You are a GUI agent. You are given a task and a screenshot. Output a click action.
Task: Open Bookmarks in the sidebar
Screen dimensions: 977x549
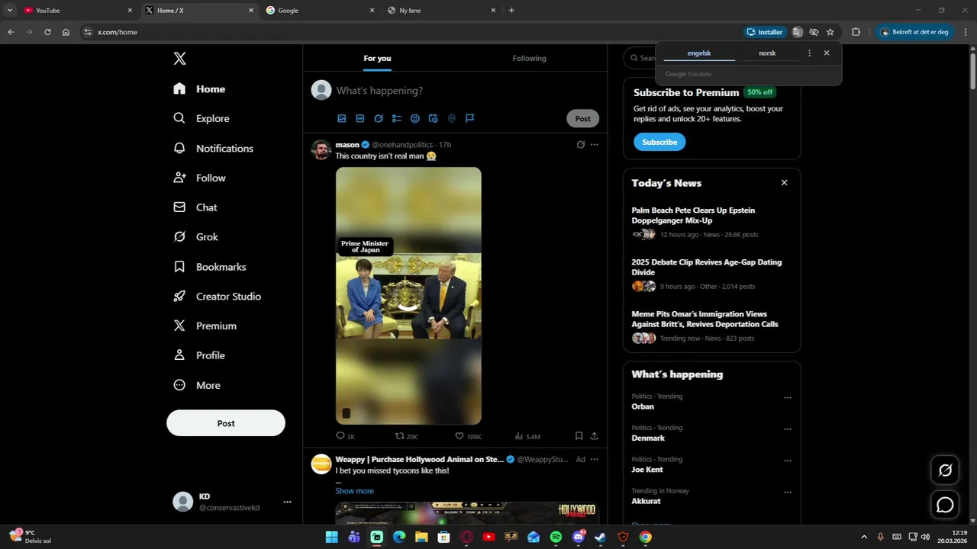point(210,267)
